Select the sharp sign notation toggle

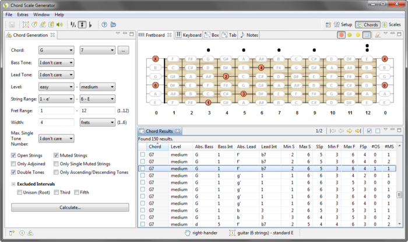(x=82, y=24)
